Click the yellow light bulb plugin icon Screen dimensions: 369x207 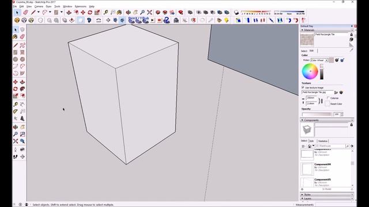pos(227,20)
